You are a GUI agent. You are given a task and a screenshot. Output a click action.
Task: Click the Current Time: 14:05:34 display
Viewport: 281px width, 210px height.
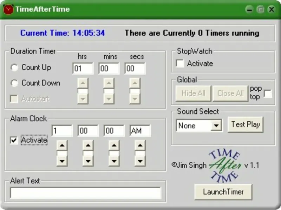click(63, 33)
